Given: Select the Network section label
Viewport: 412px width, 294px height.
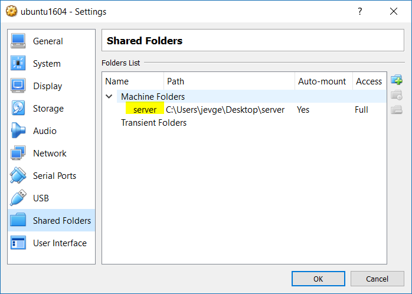Looking at the screenshot, I should [50, 153].
